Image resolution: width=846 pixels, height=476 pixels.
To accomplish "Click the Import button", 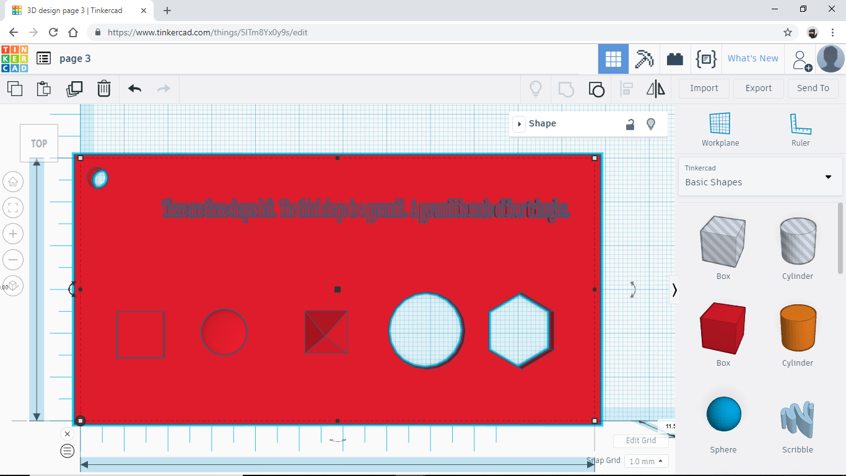I will coord(704,88).
